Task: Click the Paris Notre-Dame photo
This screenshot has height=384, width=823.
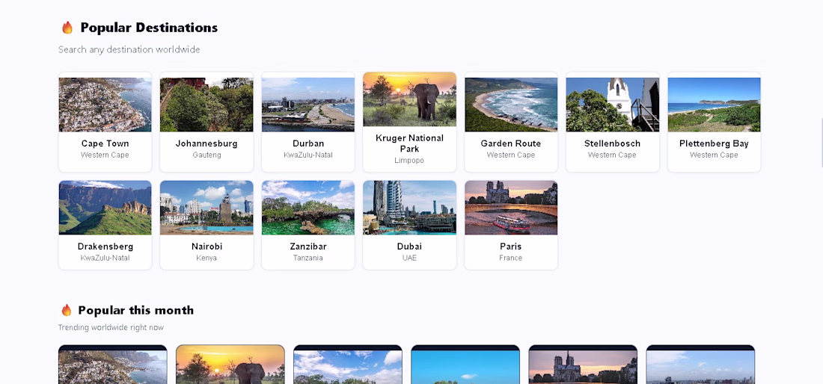Action: (511, 208)
